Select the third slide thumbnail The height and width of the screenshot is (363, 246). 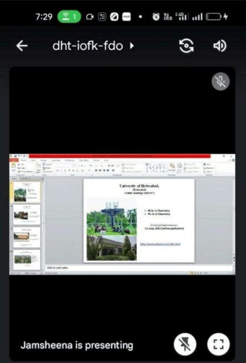(x=27, y=237)
